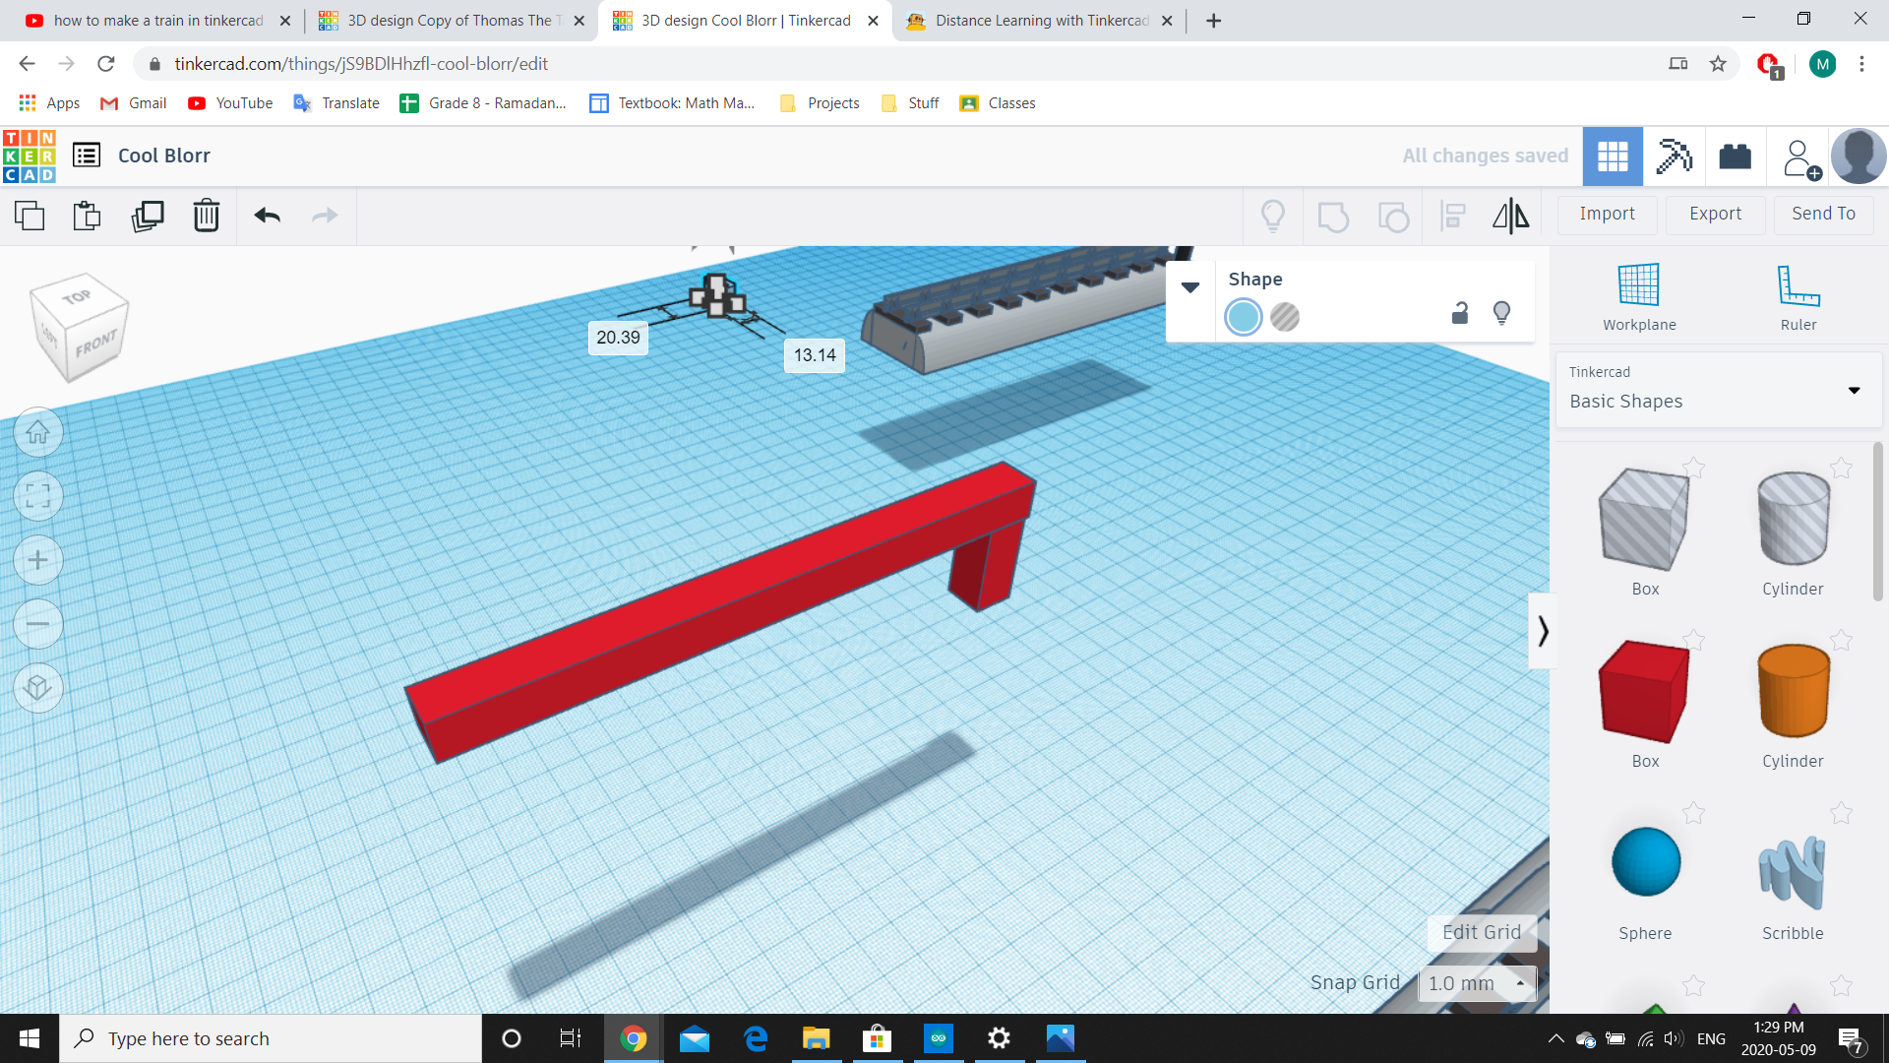Open the Blocks pickaxe mode
The width and height of the screenshot is (1889, 1063).
click(x=1674, y=156)
